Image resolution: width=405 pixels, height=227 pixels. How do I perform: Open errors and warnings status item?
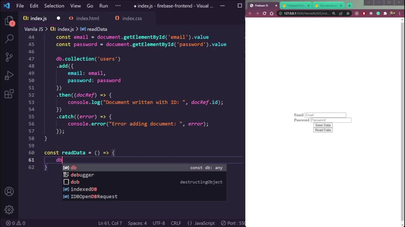tap(16, 223)
